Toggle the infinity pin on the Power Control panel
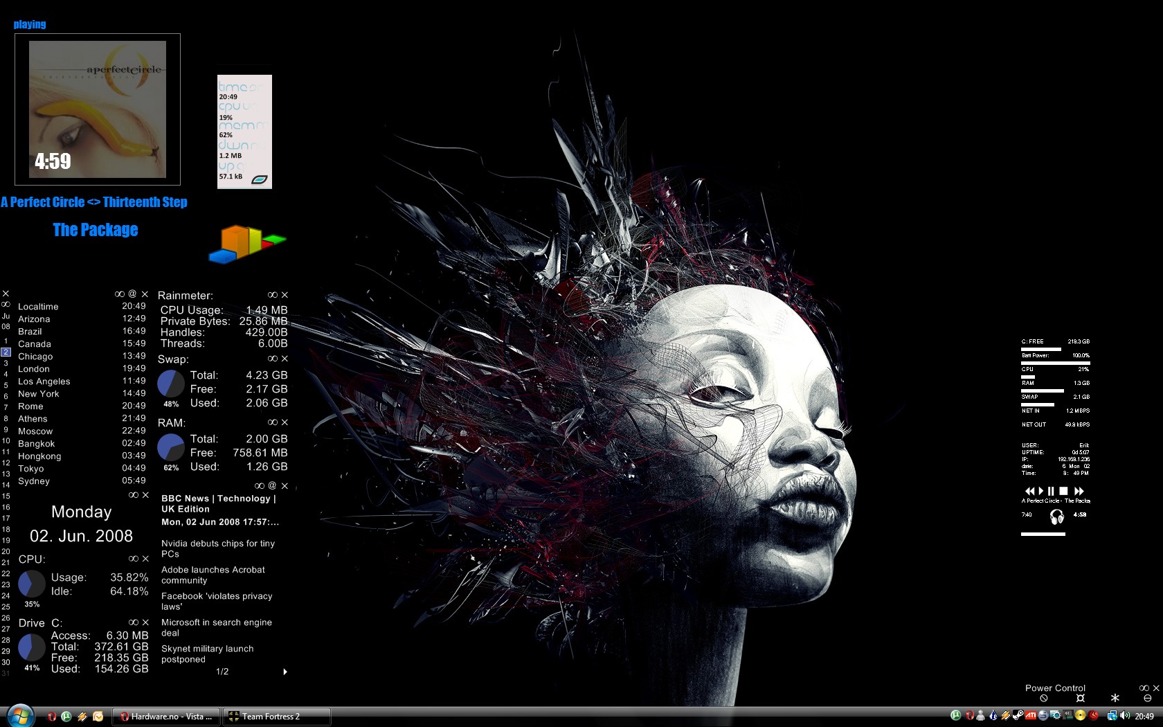1163x727 pixels. coord(1144,688)
